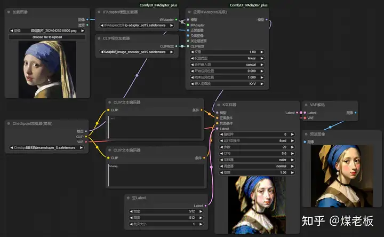The image size is (384, 237).
Task: Click the Latent output socket on the K采样器 node
Action: [297, 113]
